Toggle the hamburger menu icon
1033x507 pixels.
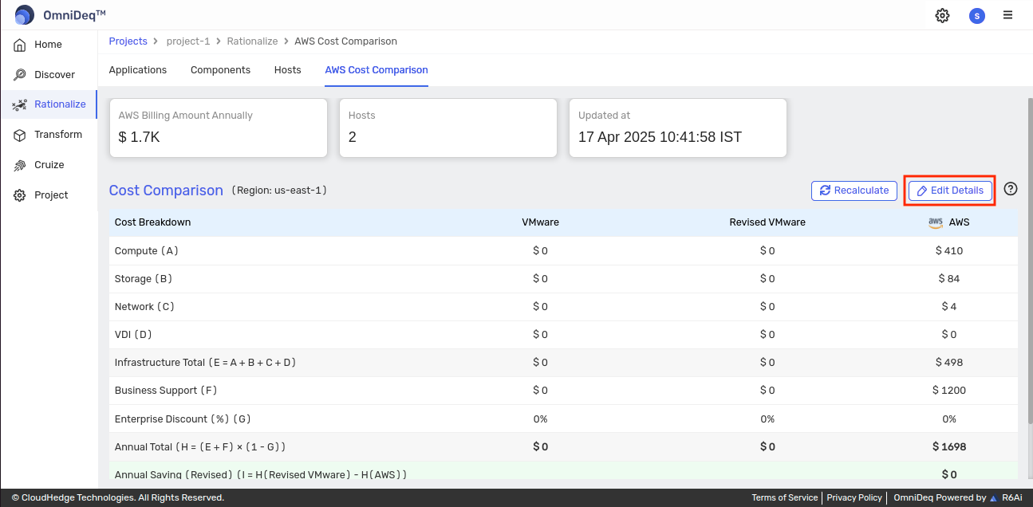click(1008, 15)
